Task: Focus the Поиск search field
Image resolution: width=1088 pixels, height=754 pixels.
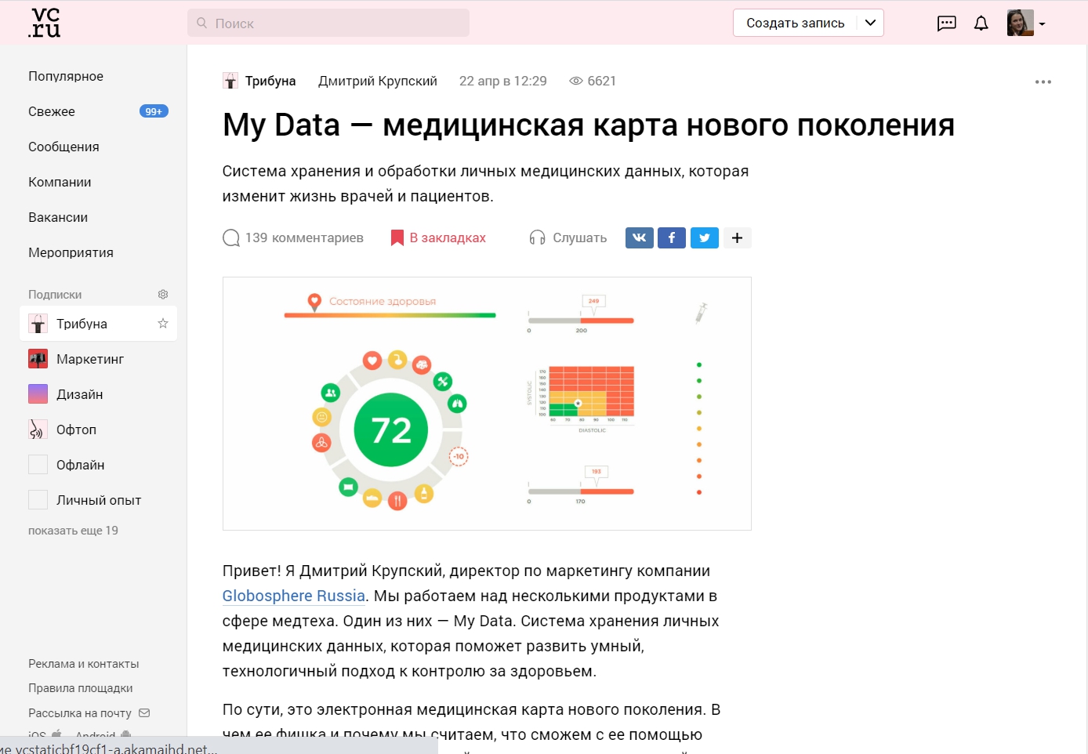Action: coord(328,23)
